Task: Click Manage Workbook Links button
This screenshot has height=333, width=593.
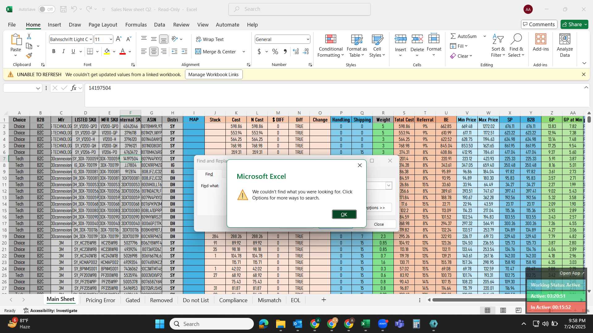Action: [x=213, y=74]
